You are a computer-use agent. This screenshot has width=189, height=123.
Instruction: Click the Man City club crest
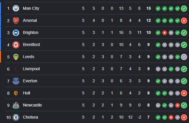tap(16, 8)
